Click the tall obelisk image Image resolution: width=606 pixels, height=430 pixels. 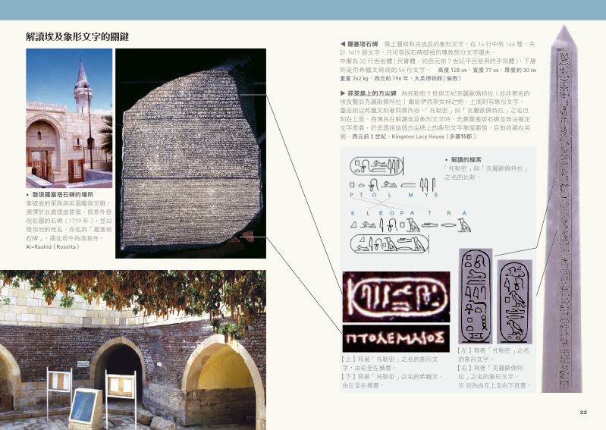click(x=563, y=209)
